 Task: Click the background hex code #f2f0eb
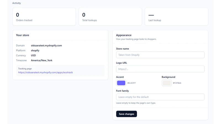click(x=177, y=83)
